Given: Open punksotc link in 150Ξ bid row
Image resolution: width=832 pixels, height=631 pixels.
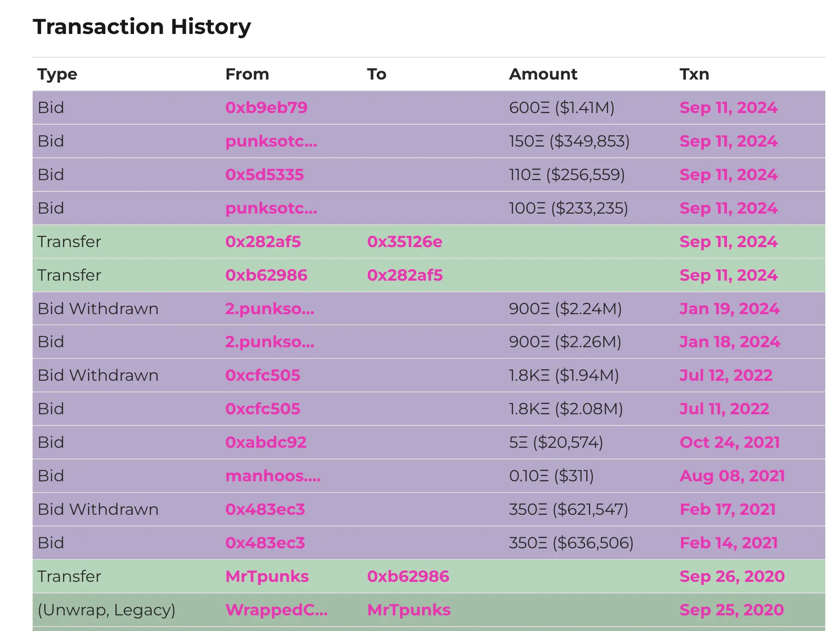Looking at the screenshot, I should click(x=271, y=141).
